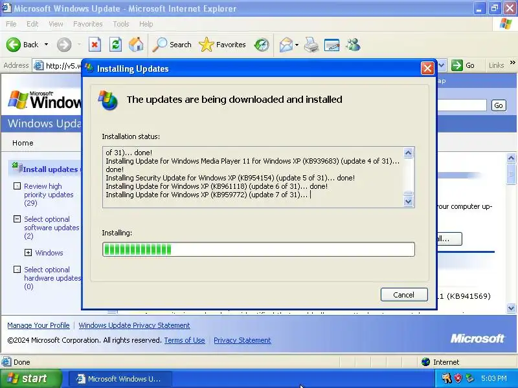The width and height of the screenshot is (518, 388).
Task: Open the Help menu
Action: pyautogui.click(x=146, y=24)
